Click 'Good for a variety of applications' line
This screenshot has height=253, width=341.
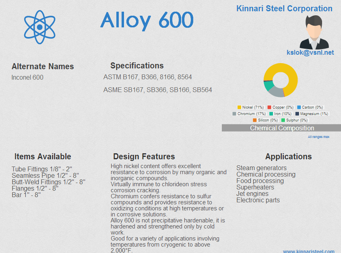[x=165, y=239]
